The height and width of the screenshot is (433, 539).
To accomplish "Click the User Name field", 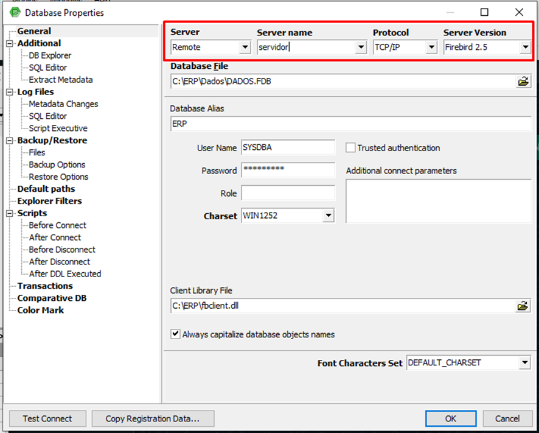I will click(288, 147).
